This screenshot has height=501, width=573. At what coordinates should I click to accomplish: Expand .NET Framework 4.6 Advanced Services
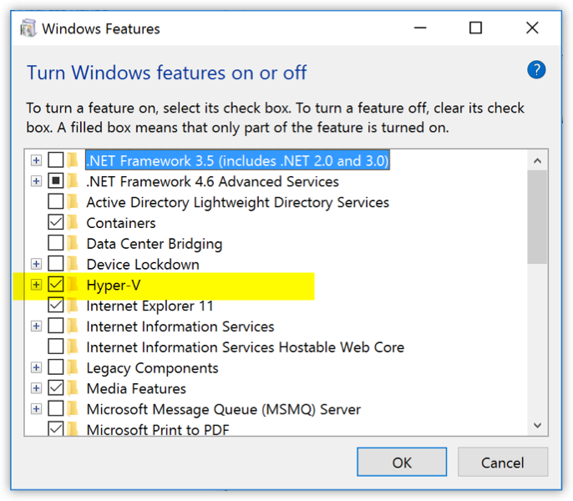[x=36, y=181]
